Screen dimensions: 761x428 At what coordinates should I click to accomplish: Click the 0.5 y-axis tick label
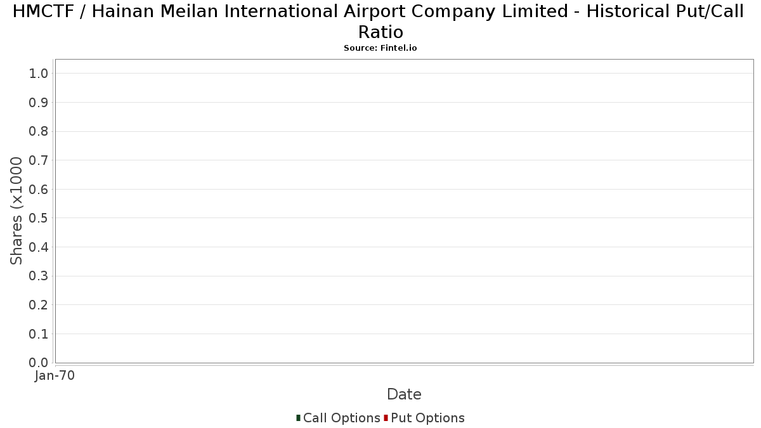[39, 218]
